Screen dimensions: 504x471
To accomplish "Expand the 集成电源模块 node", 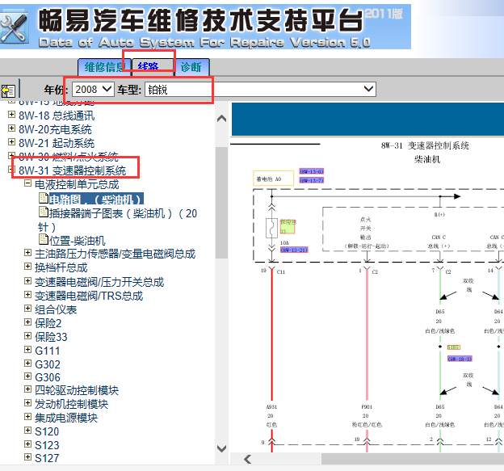I will tap(28, 417).
